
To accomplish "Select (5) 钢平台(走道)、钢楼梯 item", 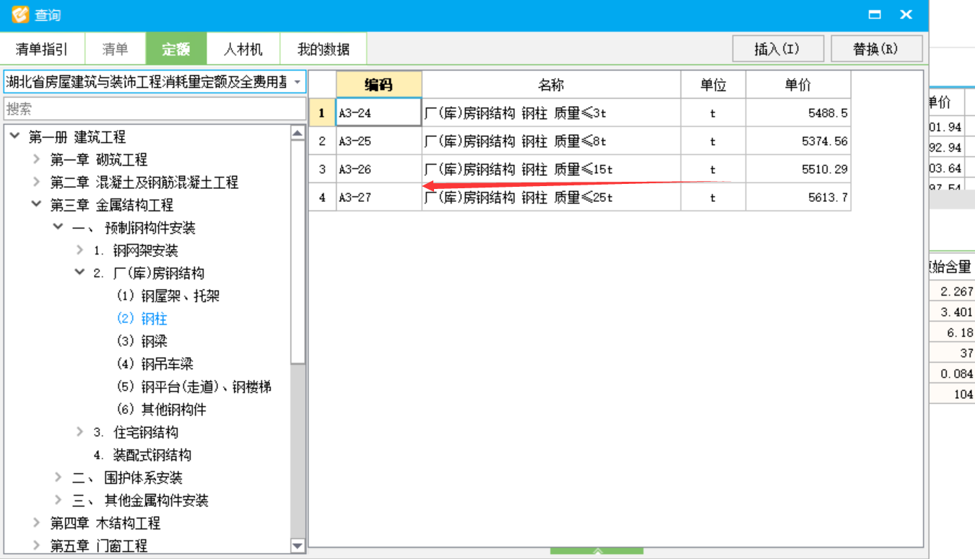I will pos(194,387).
